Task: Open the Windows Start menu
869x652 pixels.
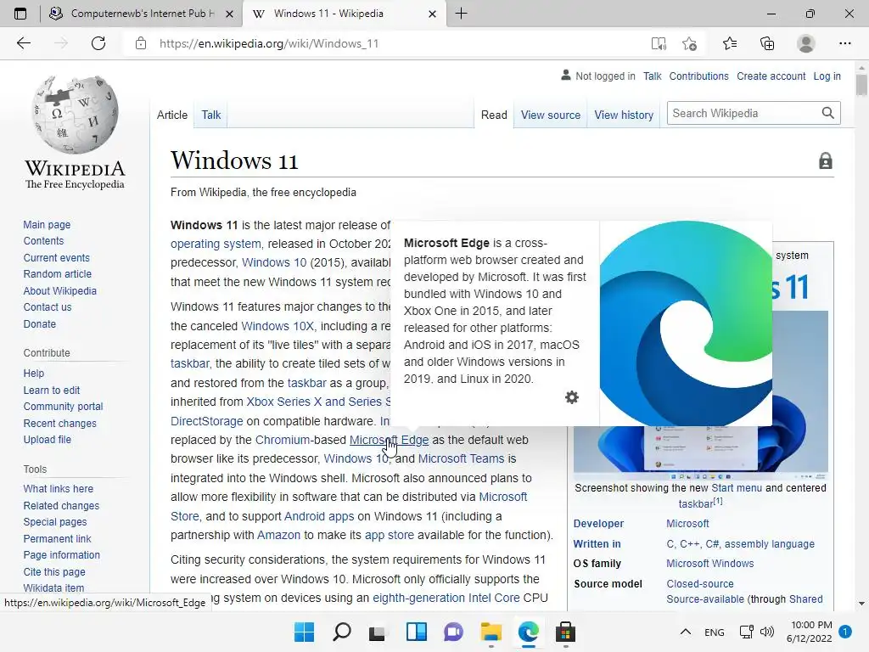Action: pos(305,632)
